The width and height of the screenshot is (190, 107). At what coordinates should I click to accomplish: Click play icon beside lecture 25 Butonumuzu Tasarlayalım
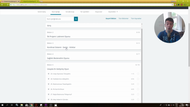click(x=49, y=84)
